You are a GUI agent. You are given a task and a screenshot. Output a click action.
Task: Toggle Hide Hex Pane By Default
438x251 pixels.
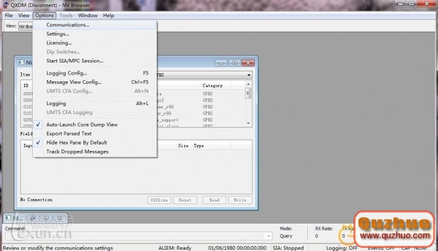click(95, 142)
